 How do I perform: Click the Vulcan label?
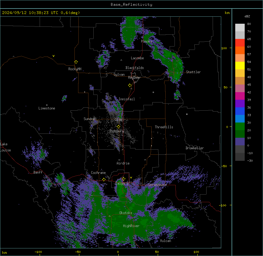165,241
